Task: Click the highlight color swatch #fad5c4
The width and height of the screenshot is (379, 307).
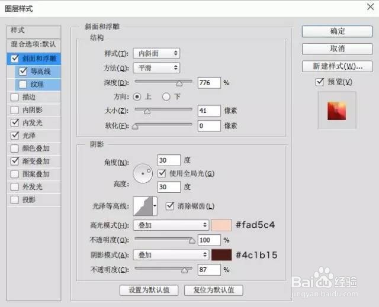Action: (221, 225)
